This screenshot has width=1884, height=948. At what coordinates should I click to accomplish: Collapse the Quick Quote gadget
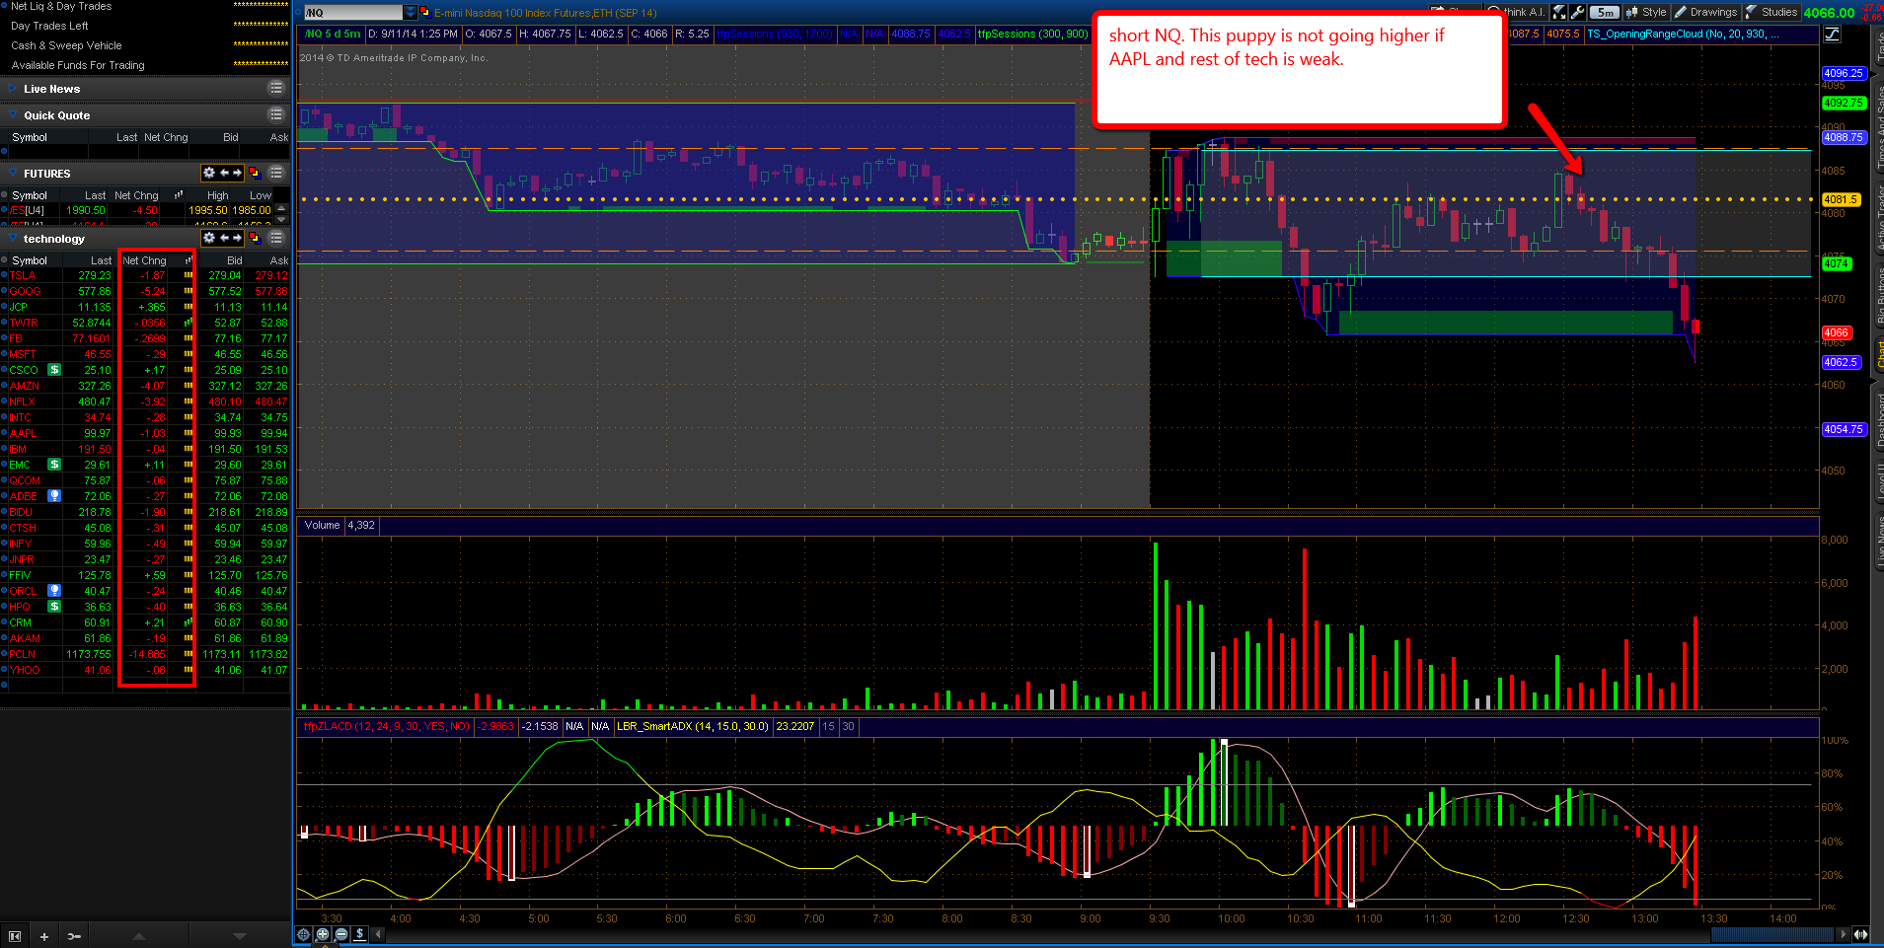click(x=13, y=115)
